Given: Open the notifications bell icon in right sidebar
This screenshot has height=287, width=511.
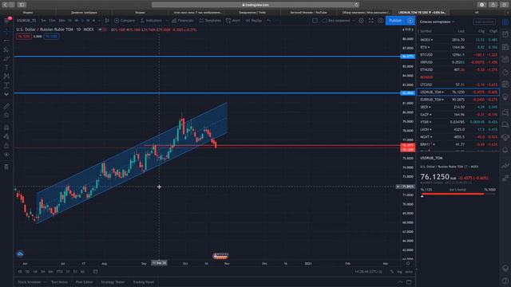Looking at the screenshot, I should coord(505,150).
